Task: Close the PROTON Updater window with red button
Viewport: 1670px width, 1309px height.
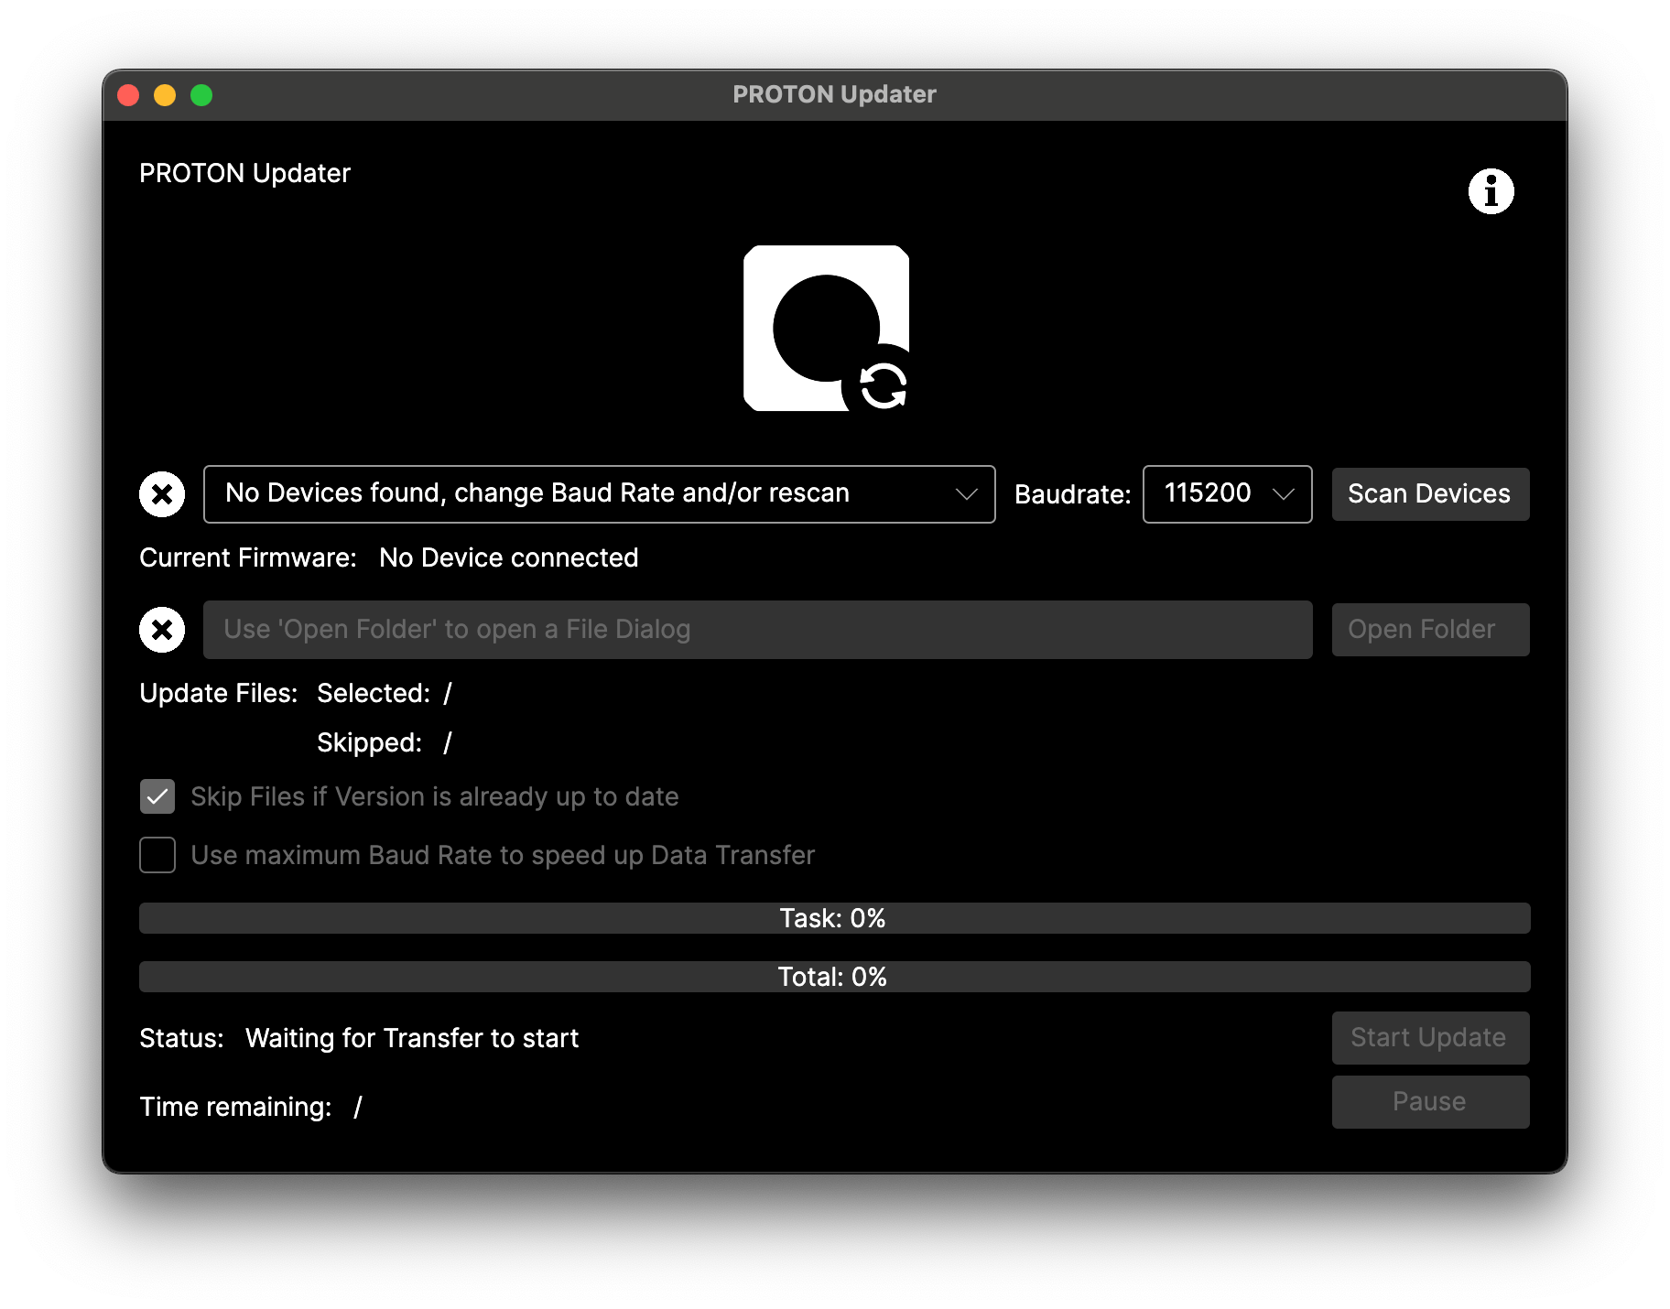Action: coord(129,95)
